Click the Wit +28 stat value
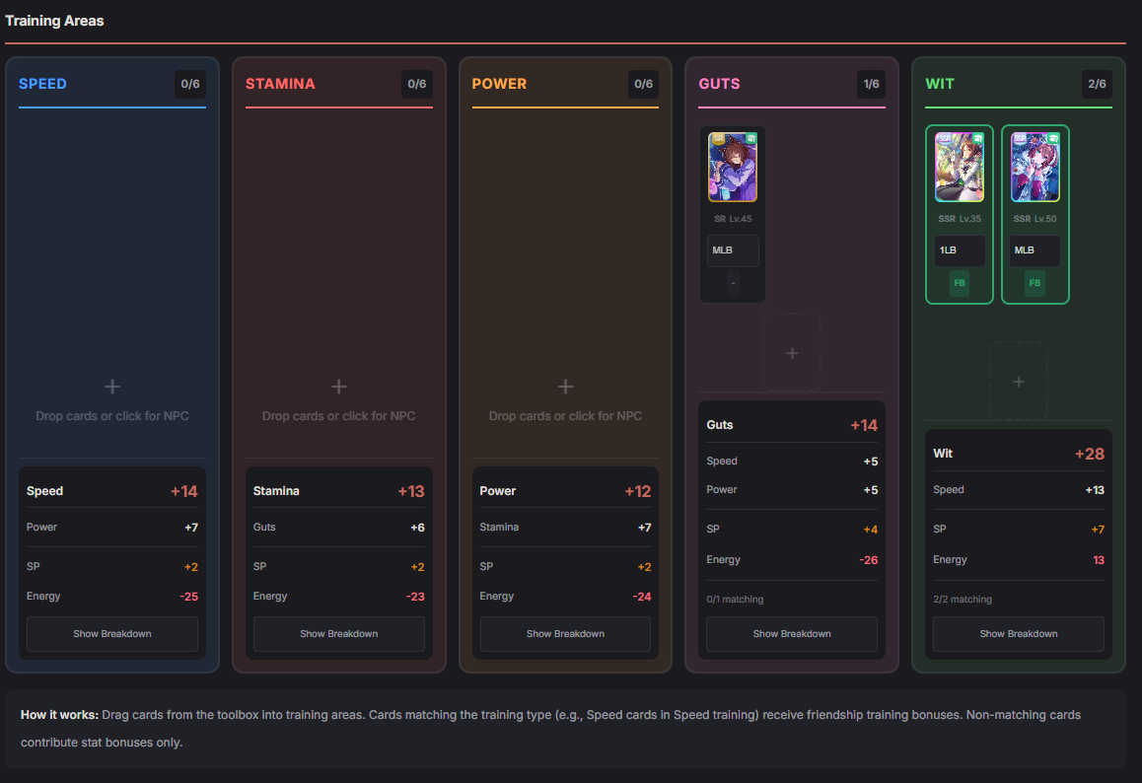 point(1090,454)
